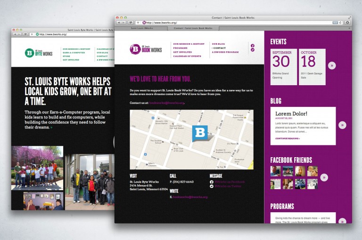Open Get Involved in the Book Works navigation
This screenshot has height=240, width=362.
182,52
